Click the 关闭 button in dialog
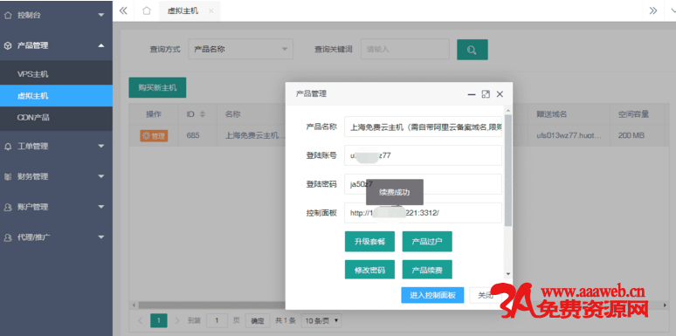Image resolution: width=676 pixels, height=336 pixels. [485, 295]
